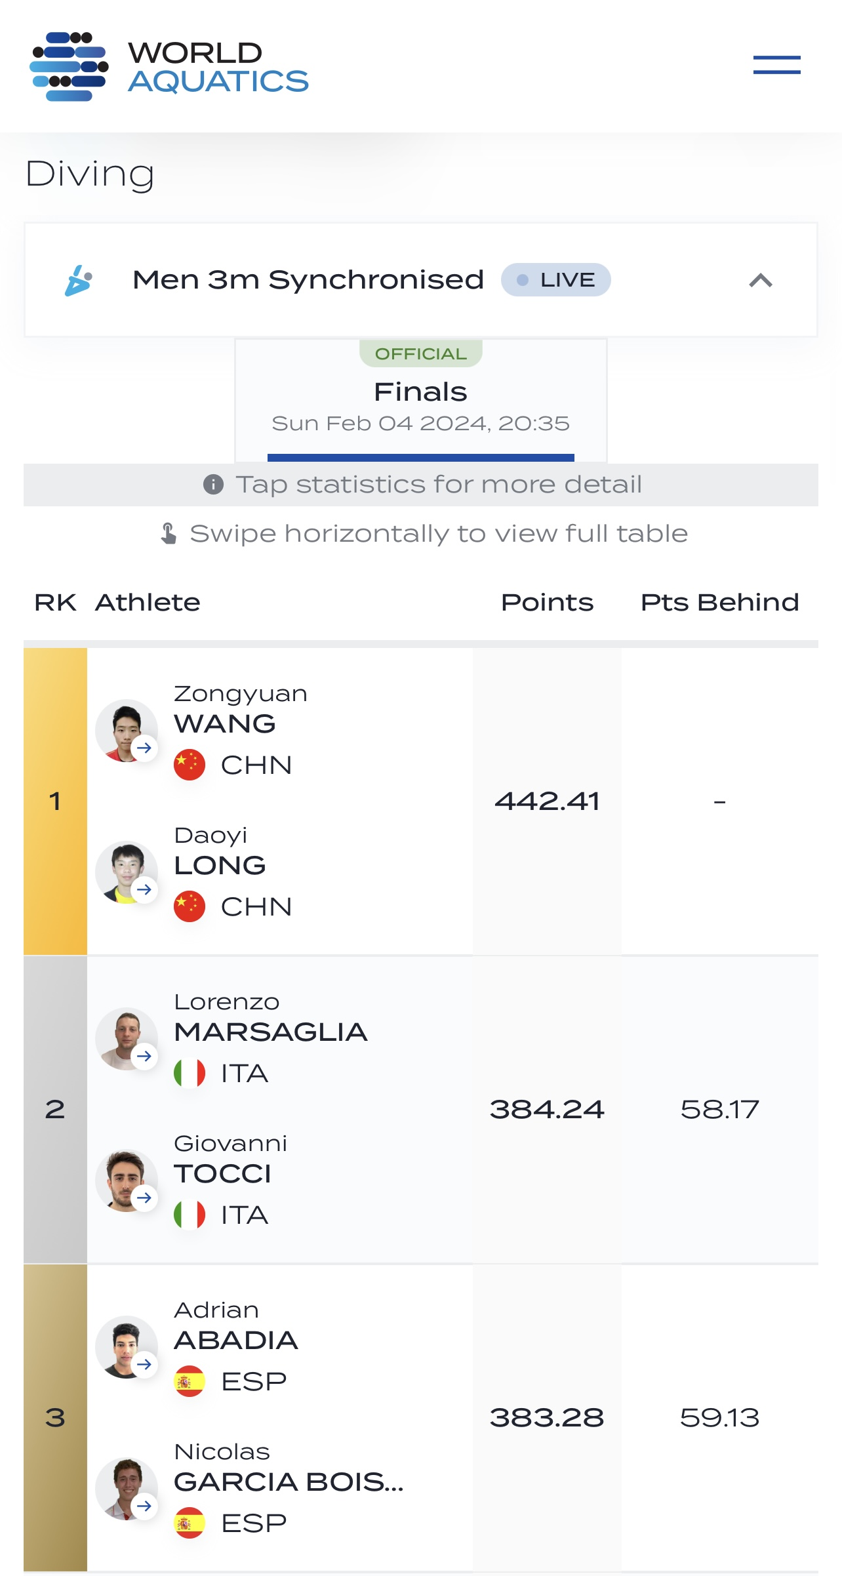Tap the 383.28 points for Spain

point(547,1417)
